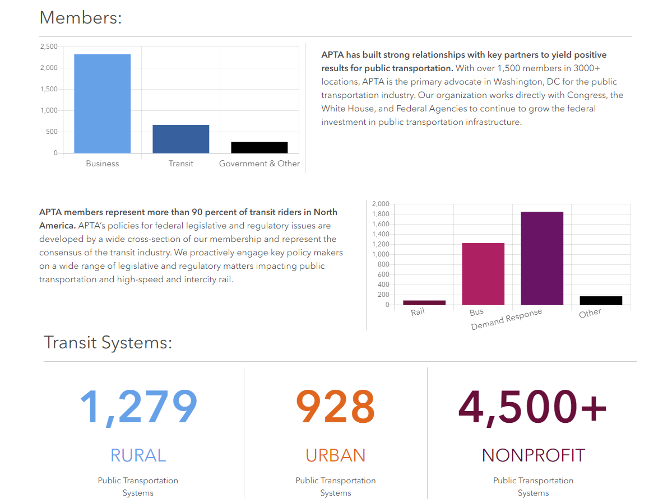Click the RURAL label
The width and height of the screenshot is (663, 499).
pos(138,455)
